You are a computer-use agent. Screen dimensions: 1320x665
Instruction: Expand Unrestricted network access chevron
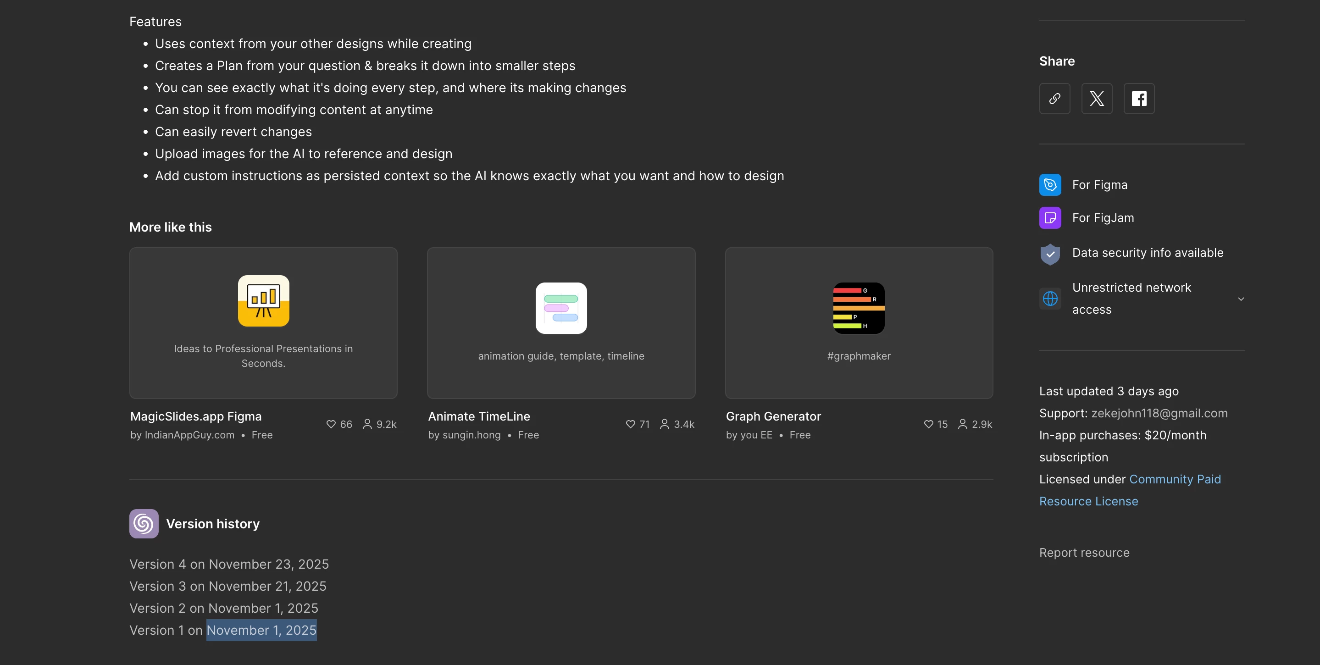tap(1241, 299)
